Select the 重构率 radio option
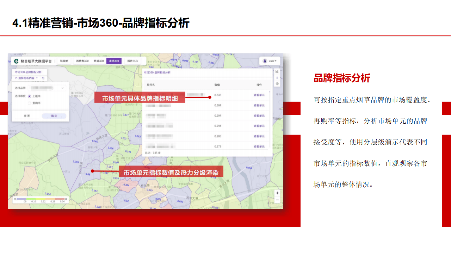 tap(30, 103)
